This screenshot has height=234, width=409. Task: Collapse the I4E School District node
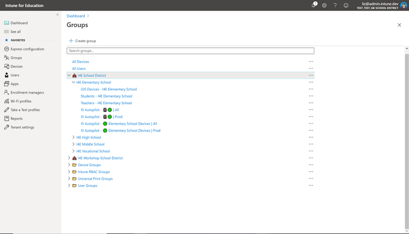(x=69, y=75)
